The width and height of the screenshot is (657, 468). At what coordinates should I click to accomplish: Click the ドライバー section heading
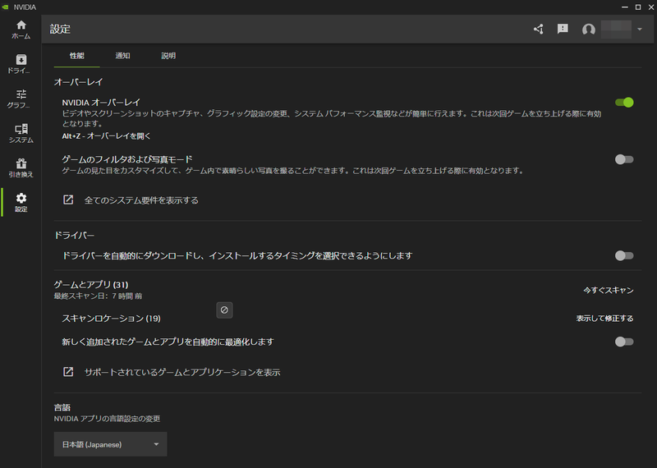(74, 236)
